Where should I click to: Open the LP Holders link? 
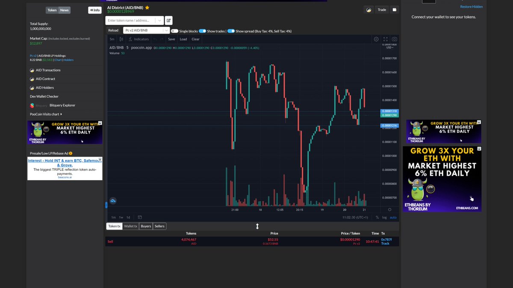coord(68,60)
